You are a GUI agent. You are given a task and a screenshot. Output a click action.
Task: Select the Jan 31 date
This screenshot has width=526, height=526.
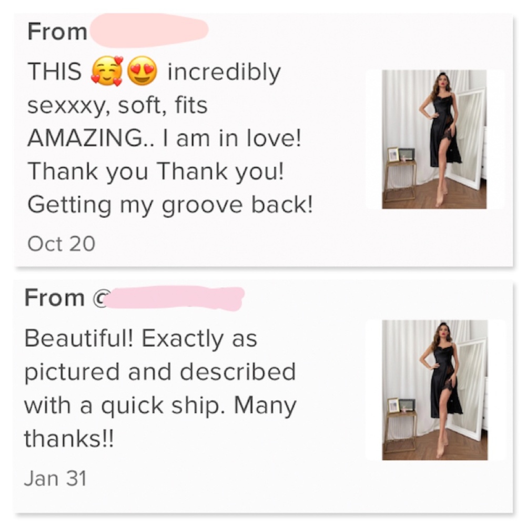55,478
